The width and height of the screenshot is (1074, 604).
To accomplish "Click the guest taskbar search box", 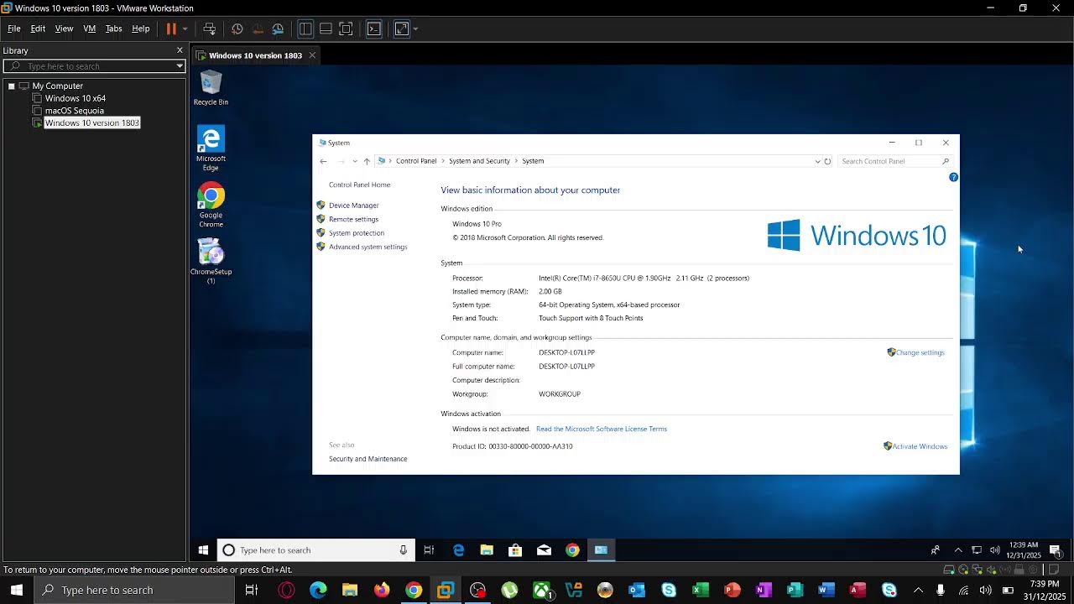I will (316, 550).
